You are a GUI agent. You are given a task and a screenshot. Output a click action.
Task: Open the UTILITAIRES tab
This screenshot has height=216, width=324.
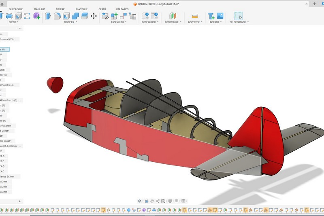[x=122, y=9]
